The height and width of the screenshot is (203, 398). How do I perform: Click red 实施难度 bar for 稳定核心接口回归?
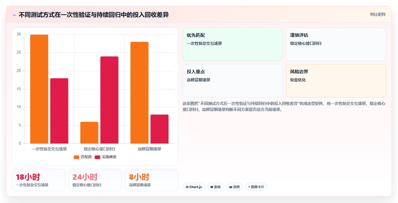coord(109,100)
